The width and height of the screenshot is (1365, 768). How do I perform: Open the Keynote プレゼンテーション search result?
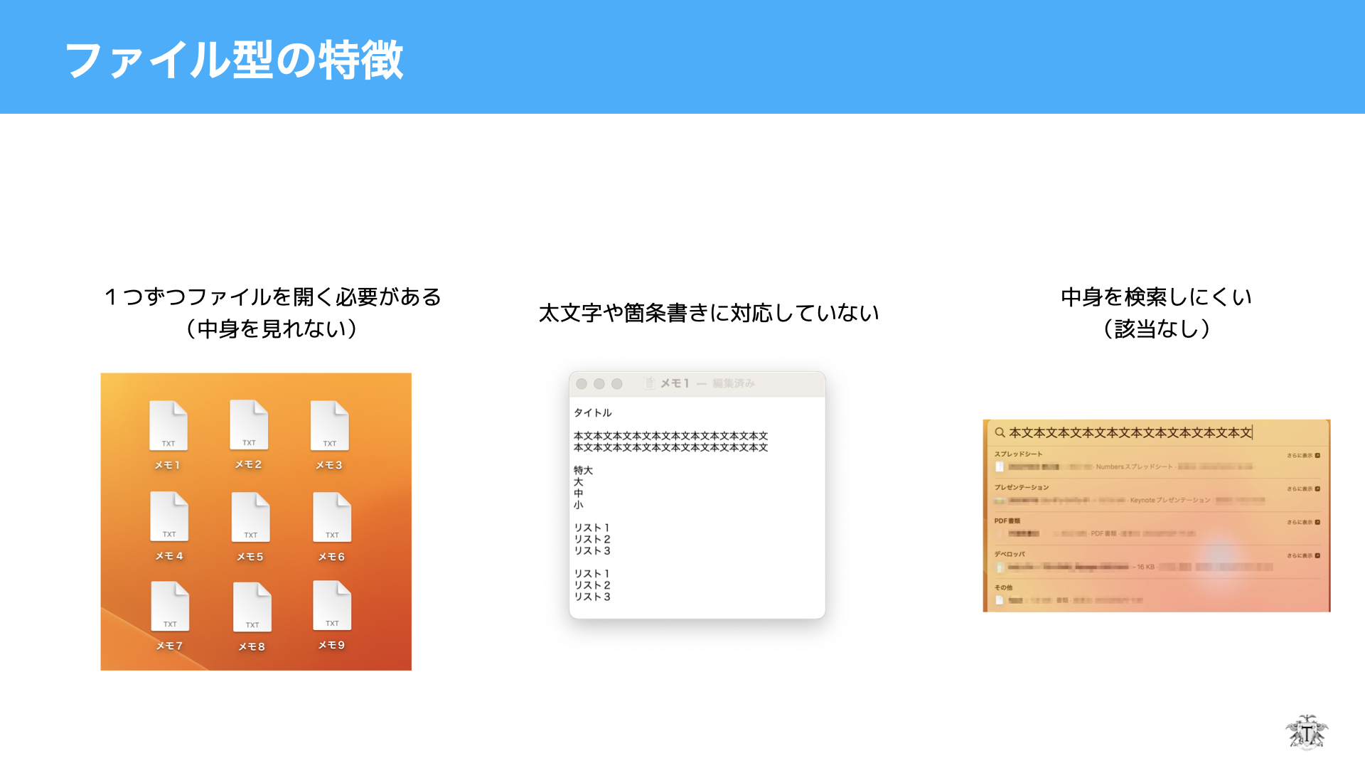(x=1157, y=501)
